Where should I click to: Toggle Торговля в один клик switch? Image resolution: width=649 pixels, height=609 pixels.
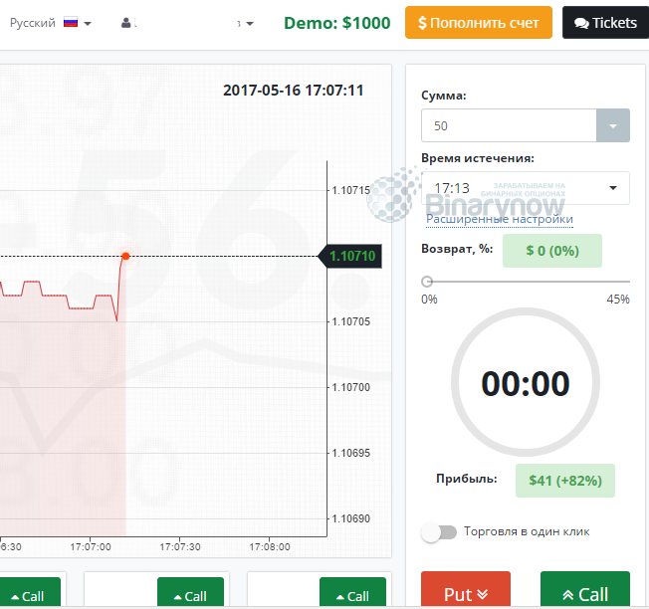439,532
